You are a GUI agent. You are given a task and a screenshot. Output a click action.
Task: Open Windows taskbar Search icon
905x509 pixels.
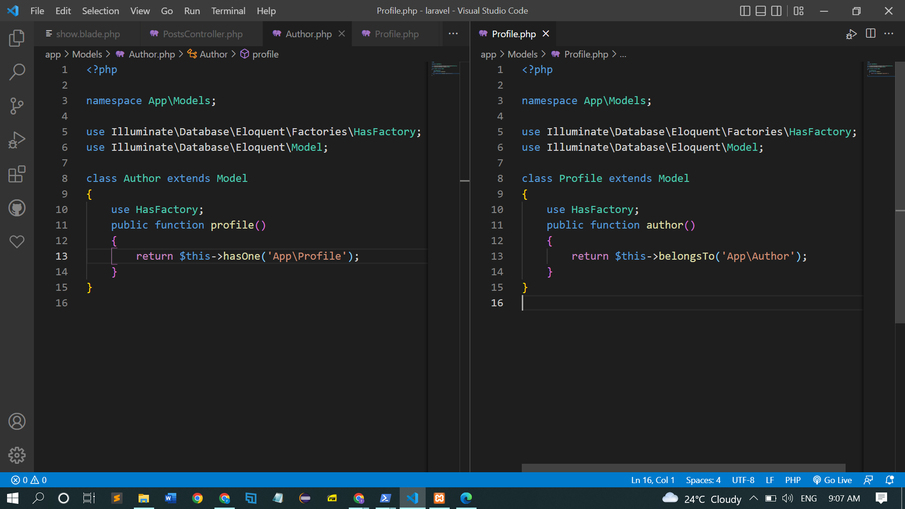point(38,498)
